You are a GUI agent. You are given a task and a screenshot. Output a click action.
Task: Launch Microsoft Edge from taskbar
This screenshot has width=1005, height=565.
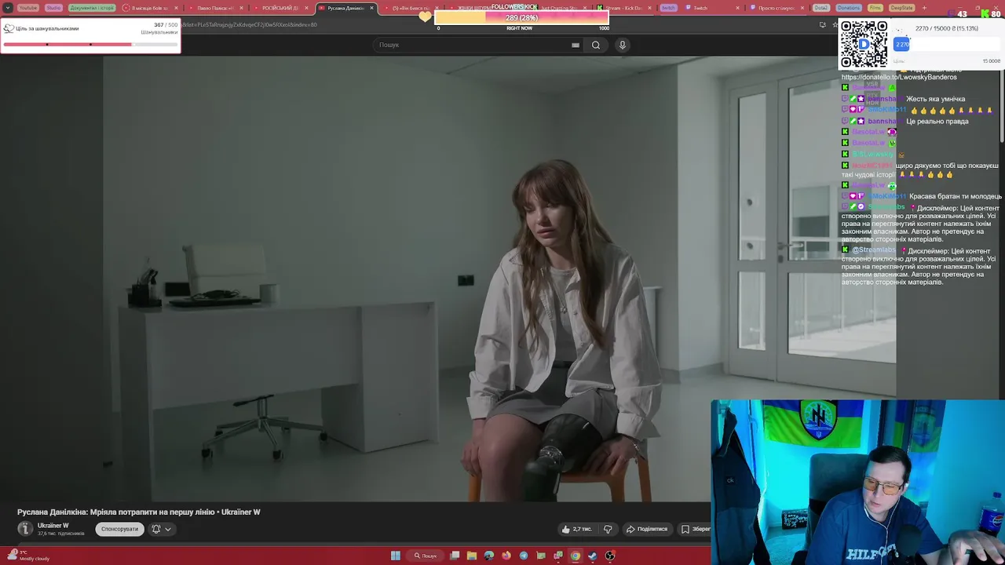pyautogui.click(x=489, y=556)
